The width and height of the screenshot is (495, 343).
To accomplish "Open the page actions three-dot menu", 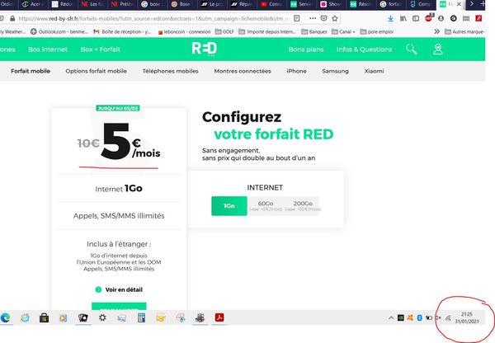I will pos(313,19).
